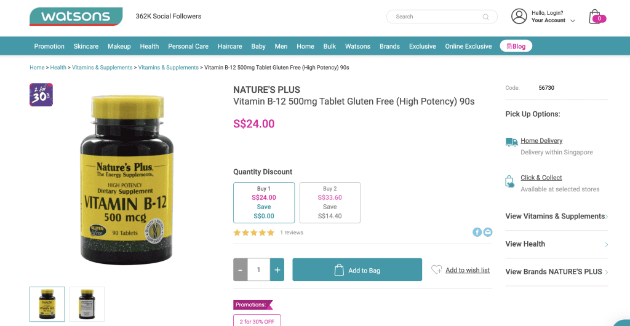
Task: Share product via email icon
Action: [488, 232]
